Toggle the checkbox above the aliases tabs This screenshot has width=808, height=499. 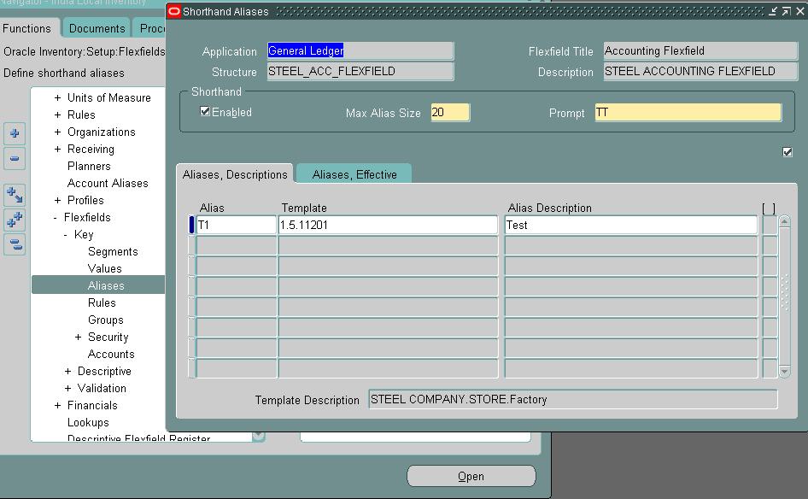[x=787, y=151]
